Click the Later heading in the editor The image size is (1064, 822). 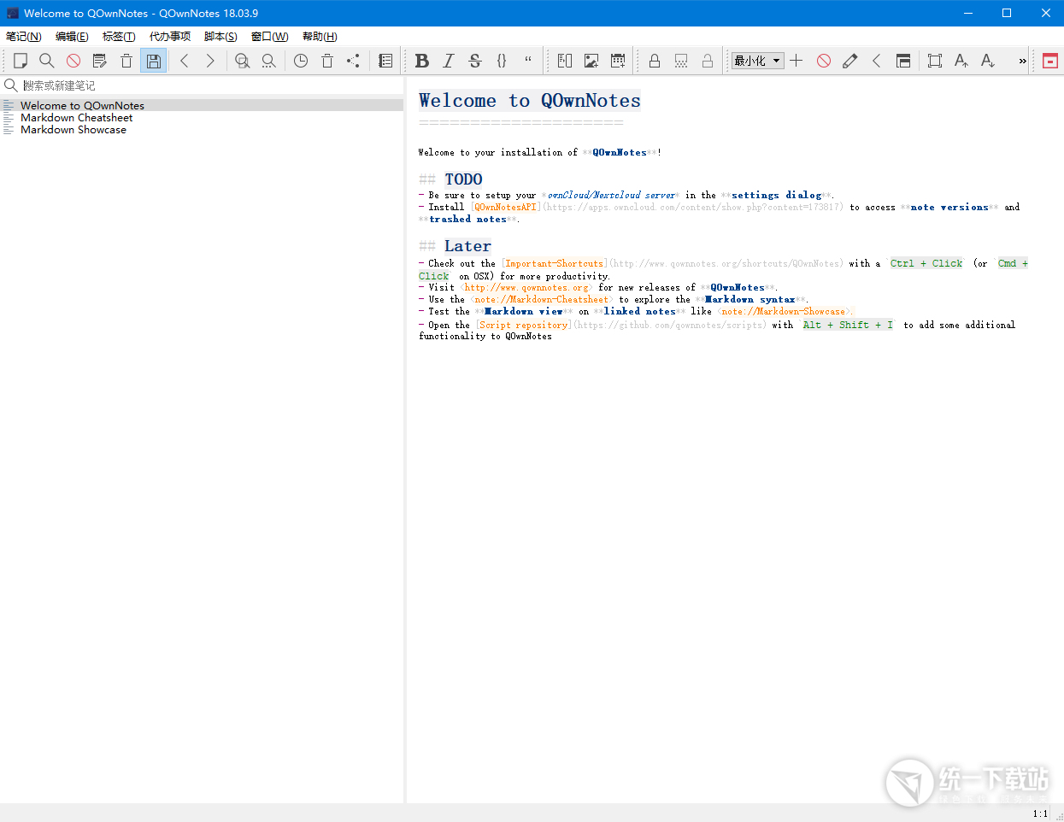tap(467, 246)
